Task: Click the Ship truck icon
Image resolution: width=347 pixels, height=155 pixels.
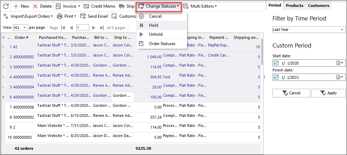Action: [x=121, y=6]
